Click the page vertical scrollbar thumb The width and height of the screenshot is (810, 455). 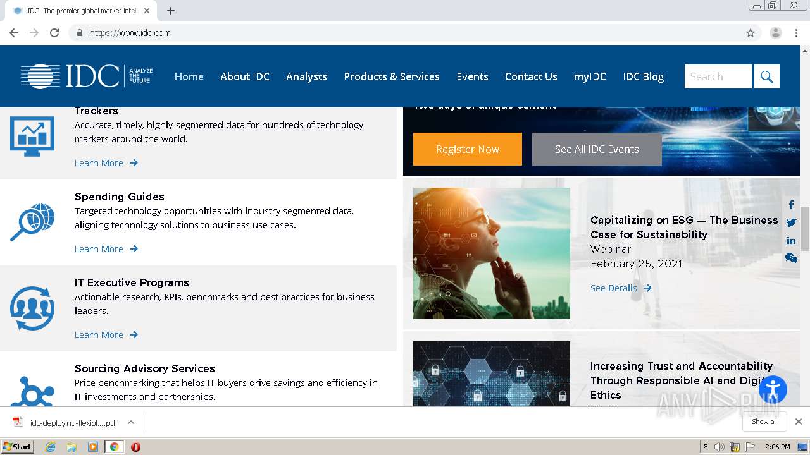coord(805,229)
